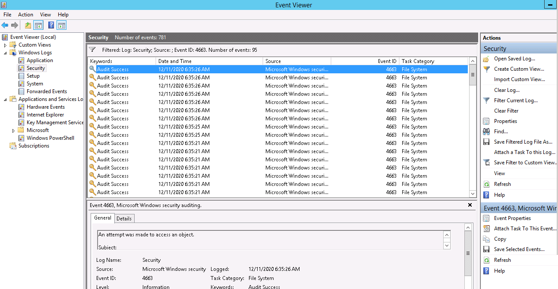Expand the Microsoft folder node
This screenshot has height=289, width=558.
click(14, 130)
